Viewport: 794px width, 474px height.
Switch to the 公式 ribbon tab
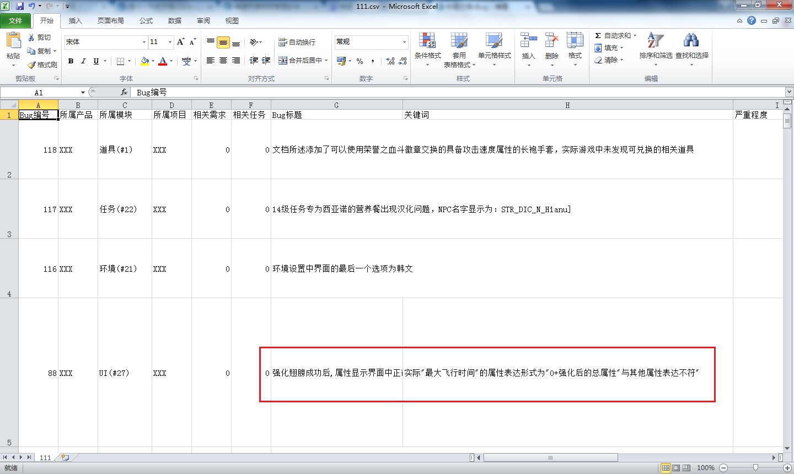pyautogui.click(x=146, y=21)
